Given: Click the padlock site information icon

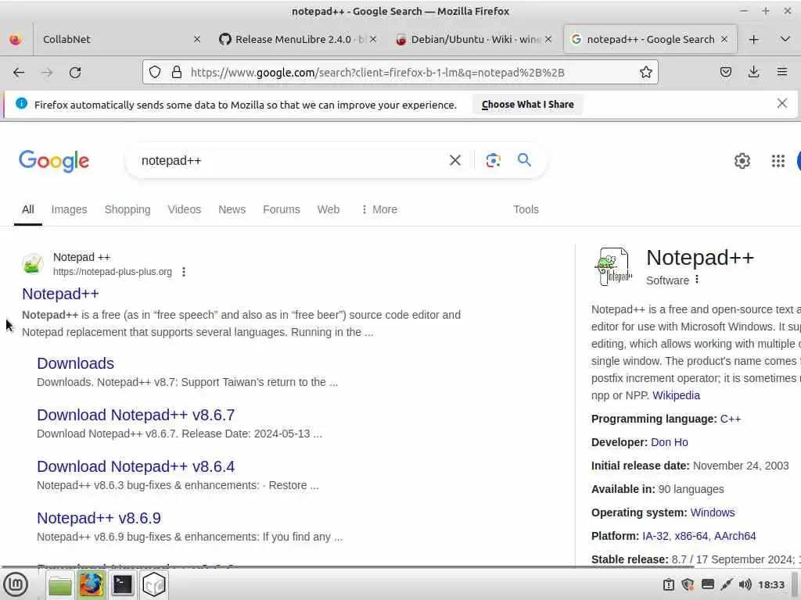Looking at the screenshot, I should (x=177, y=73).
